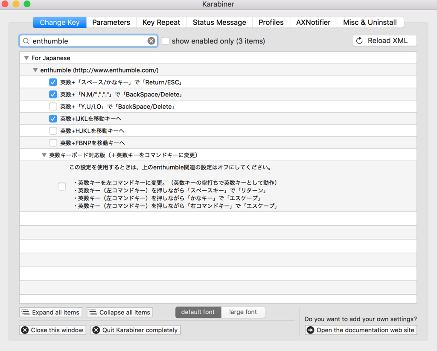The image size is (437, 351).
Task: Enable show enabled only checkbox
Action: [166, 41]
